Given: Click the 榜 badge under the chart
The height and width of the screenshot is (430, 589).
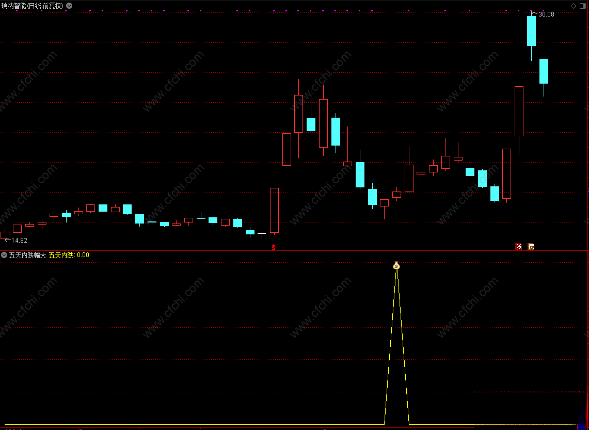Looking at the screenshot, I should click(531, 246).
